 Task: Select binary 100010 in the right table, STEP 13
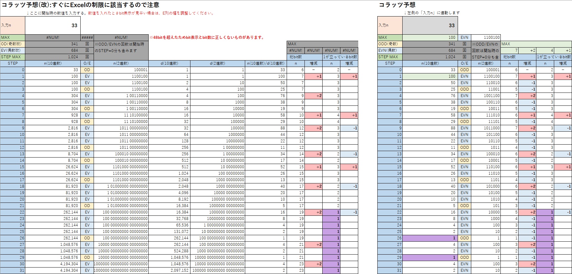coord(486,154)
